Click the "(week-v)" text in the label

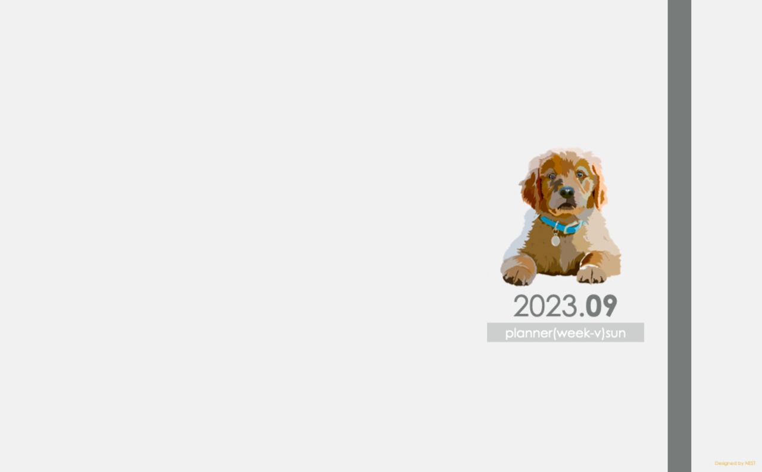click(x=579, y=333)
